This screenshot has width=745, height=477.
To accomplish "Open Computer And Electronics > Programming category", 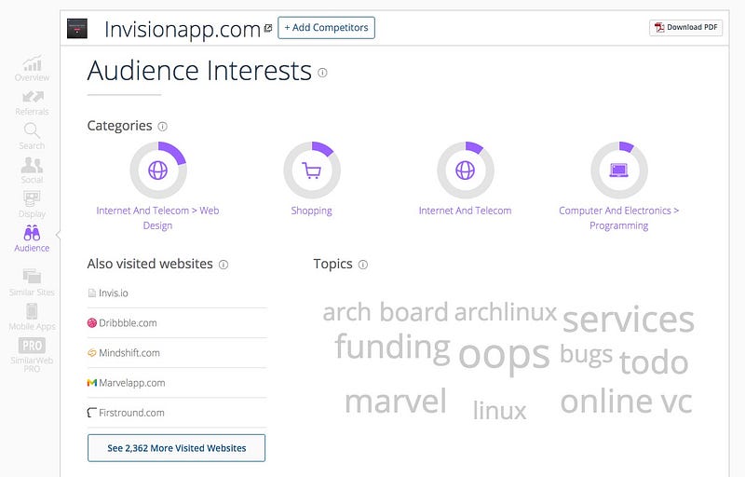I will 618,218.
